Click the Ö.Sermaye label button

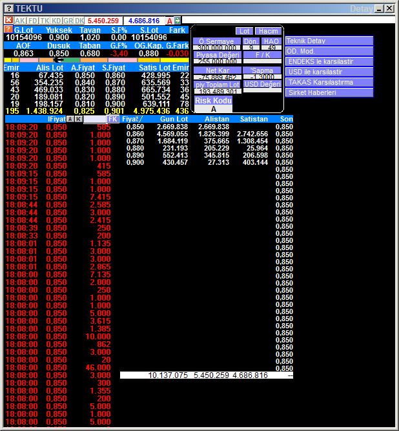pos(217,41)
